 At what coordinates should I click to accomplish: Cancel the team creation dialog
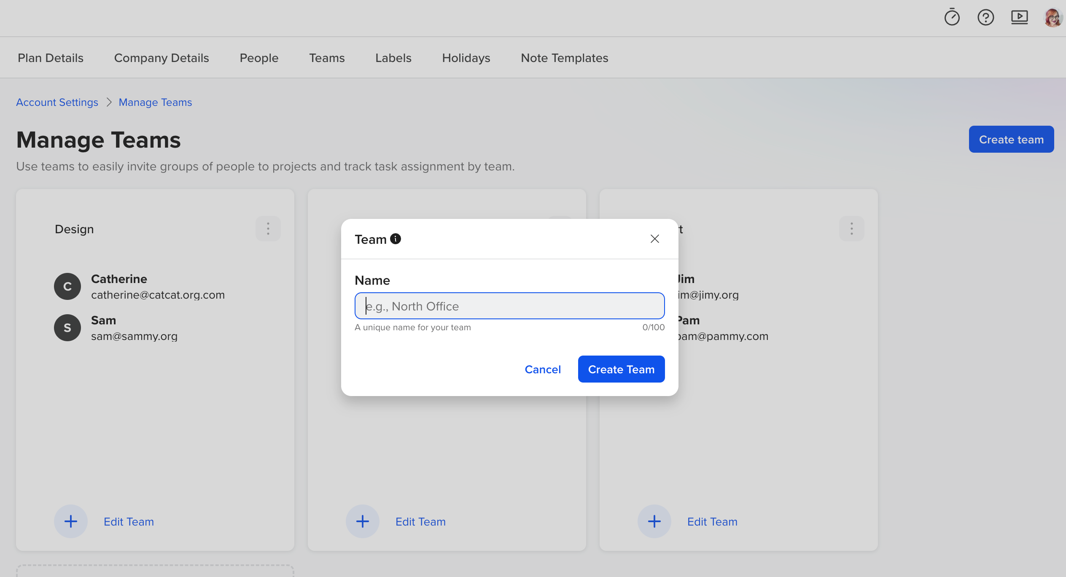(543, 369)
